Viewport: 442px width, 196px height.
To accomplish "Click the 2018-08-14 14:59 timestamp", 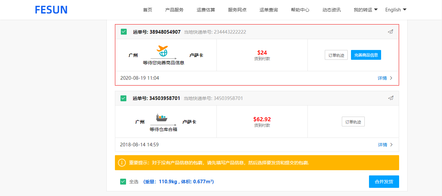I will coord(139,145).
